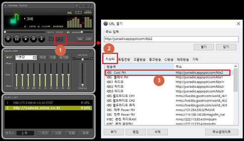Click the 주소 column header
The height and width of the screenshot is (141, 244).
204,67
